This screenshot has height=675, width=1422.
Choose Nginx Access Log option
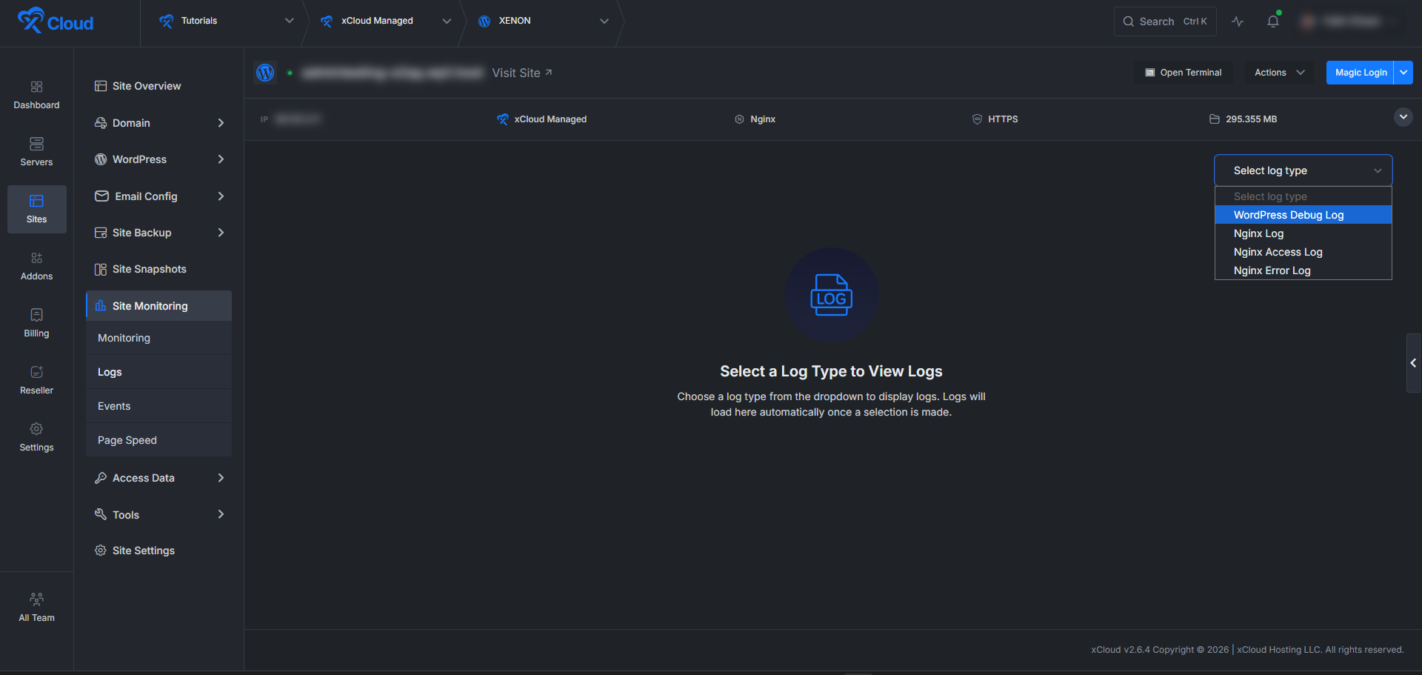click(x=1303, y=252)
